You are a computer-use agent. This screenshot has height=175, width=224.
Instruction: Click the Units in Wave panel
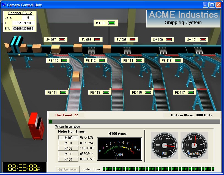(x=192, y=115)
